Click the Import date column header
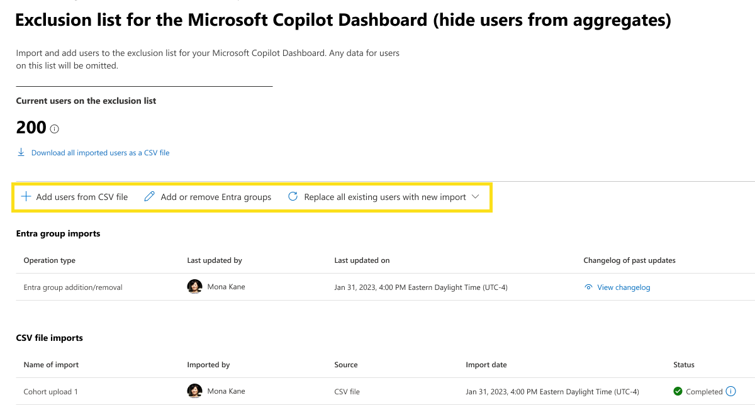This screenshot has height=405, width=755. 486,365
